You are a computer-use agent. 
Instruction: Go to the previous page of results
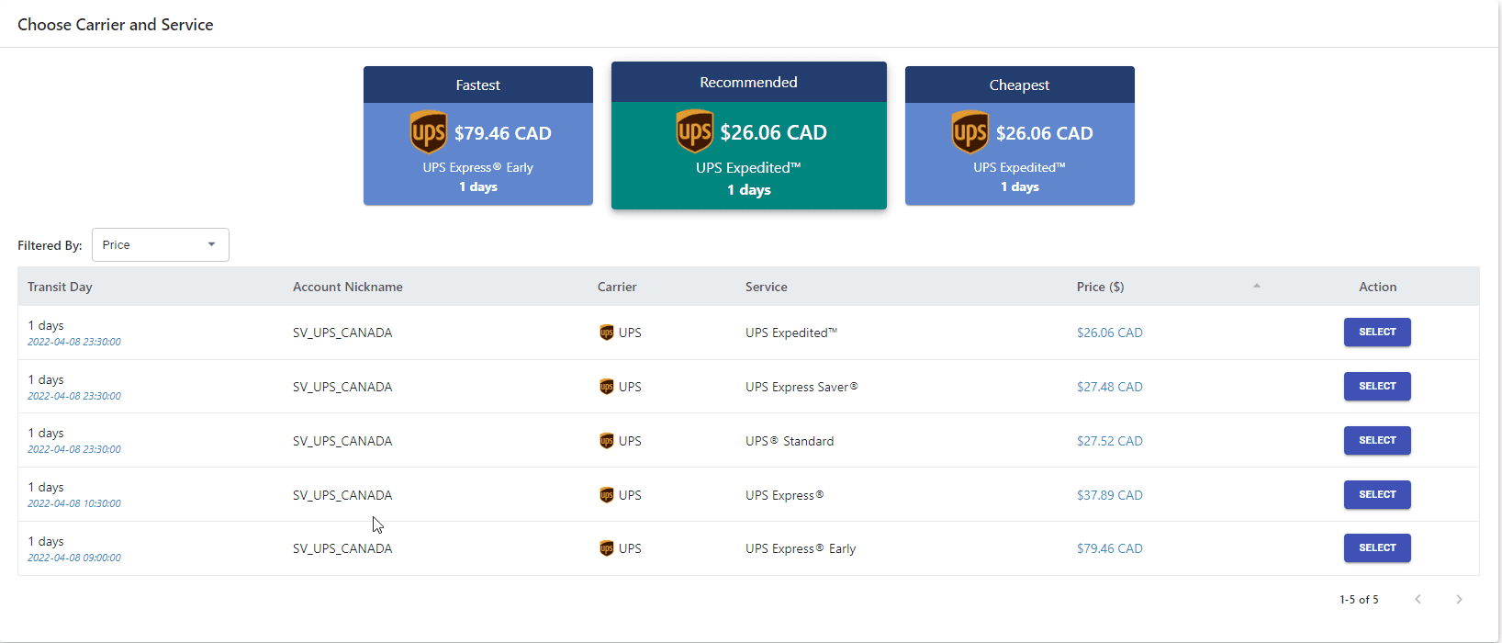pos(1418,599)
